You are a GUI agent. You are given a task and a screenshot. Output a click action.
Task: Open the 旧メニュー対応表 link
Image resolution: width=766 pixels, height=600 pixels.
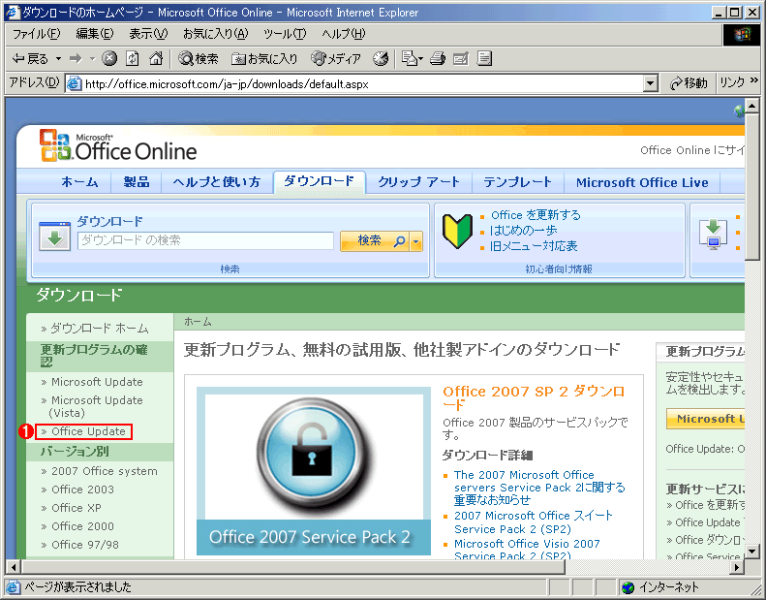click(x=534, y=245)
